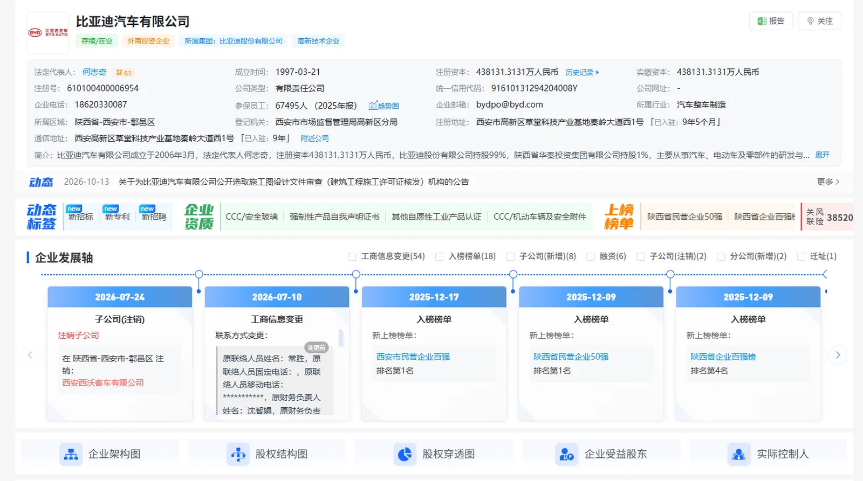Tick the 子公司(注销)(2) checkbox

coord(641,257)
